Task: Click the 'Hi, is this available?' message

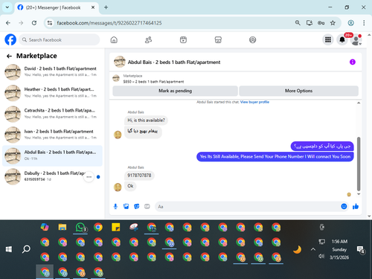Action: tap(146, 121)
